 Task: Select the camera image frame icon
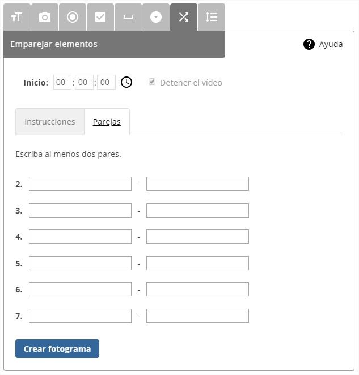pyautogui.click(x=44, y=17)
